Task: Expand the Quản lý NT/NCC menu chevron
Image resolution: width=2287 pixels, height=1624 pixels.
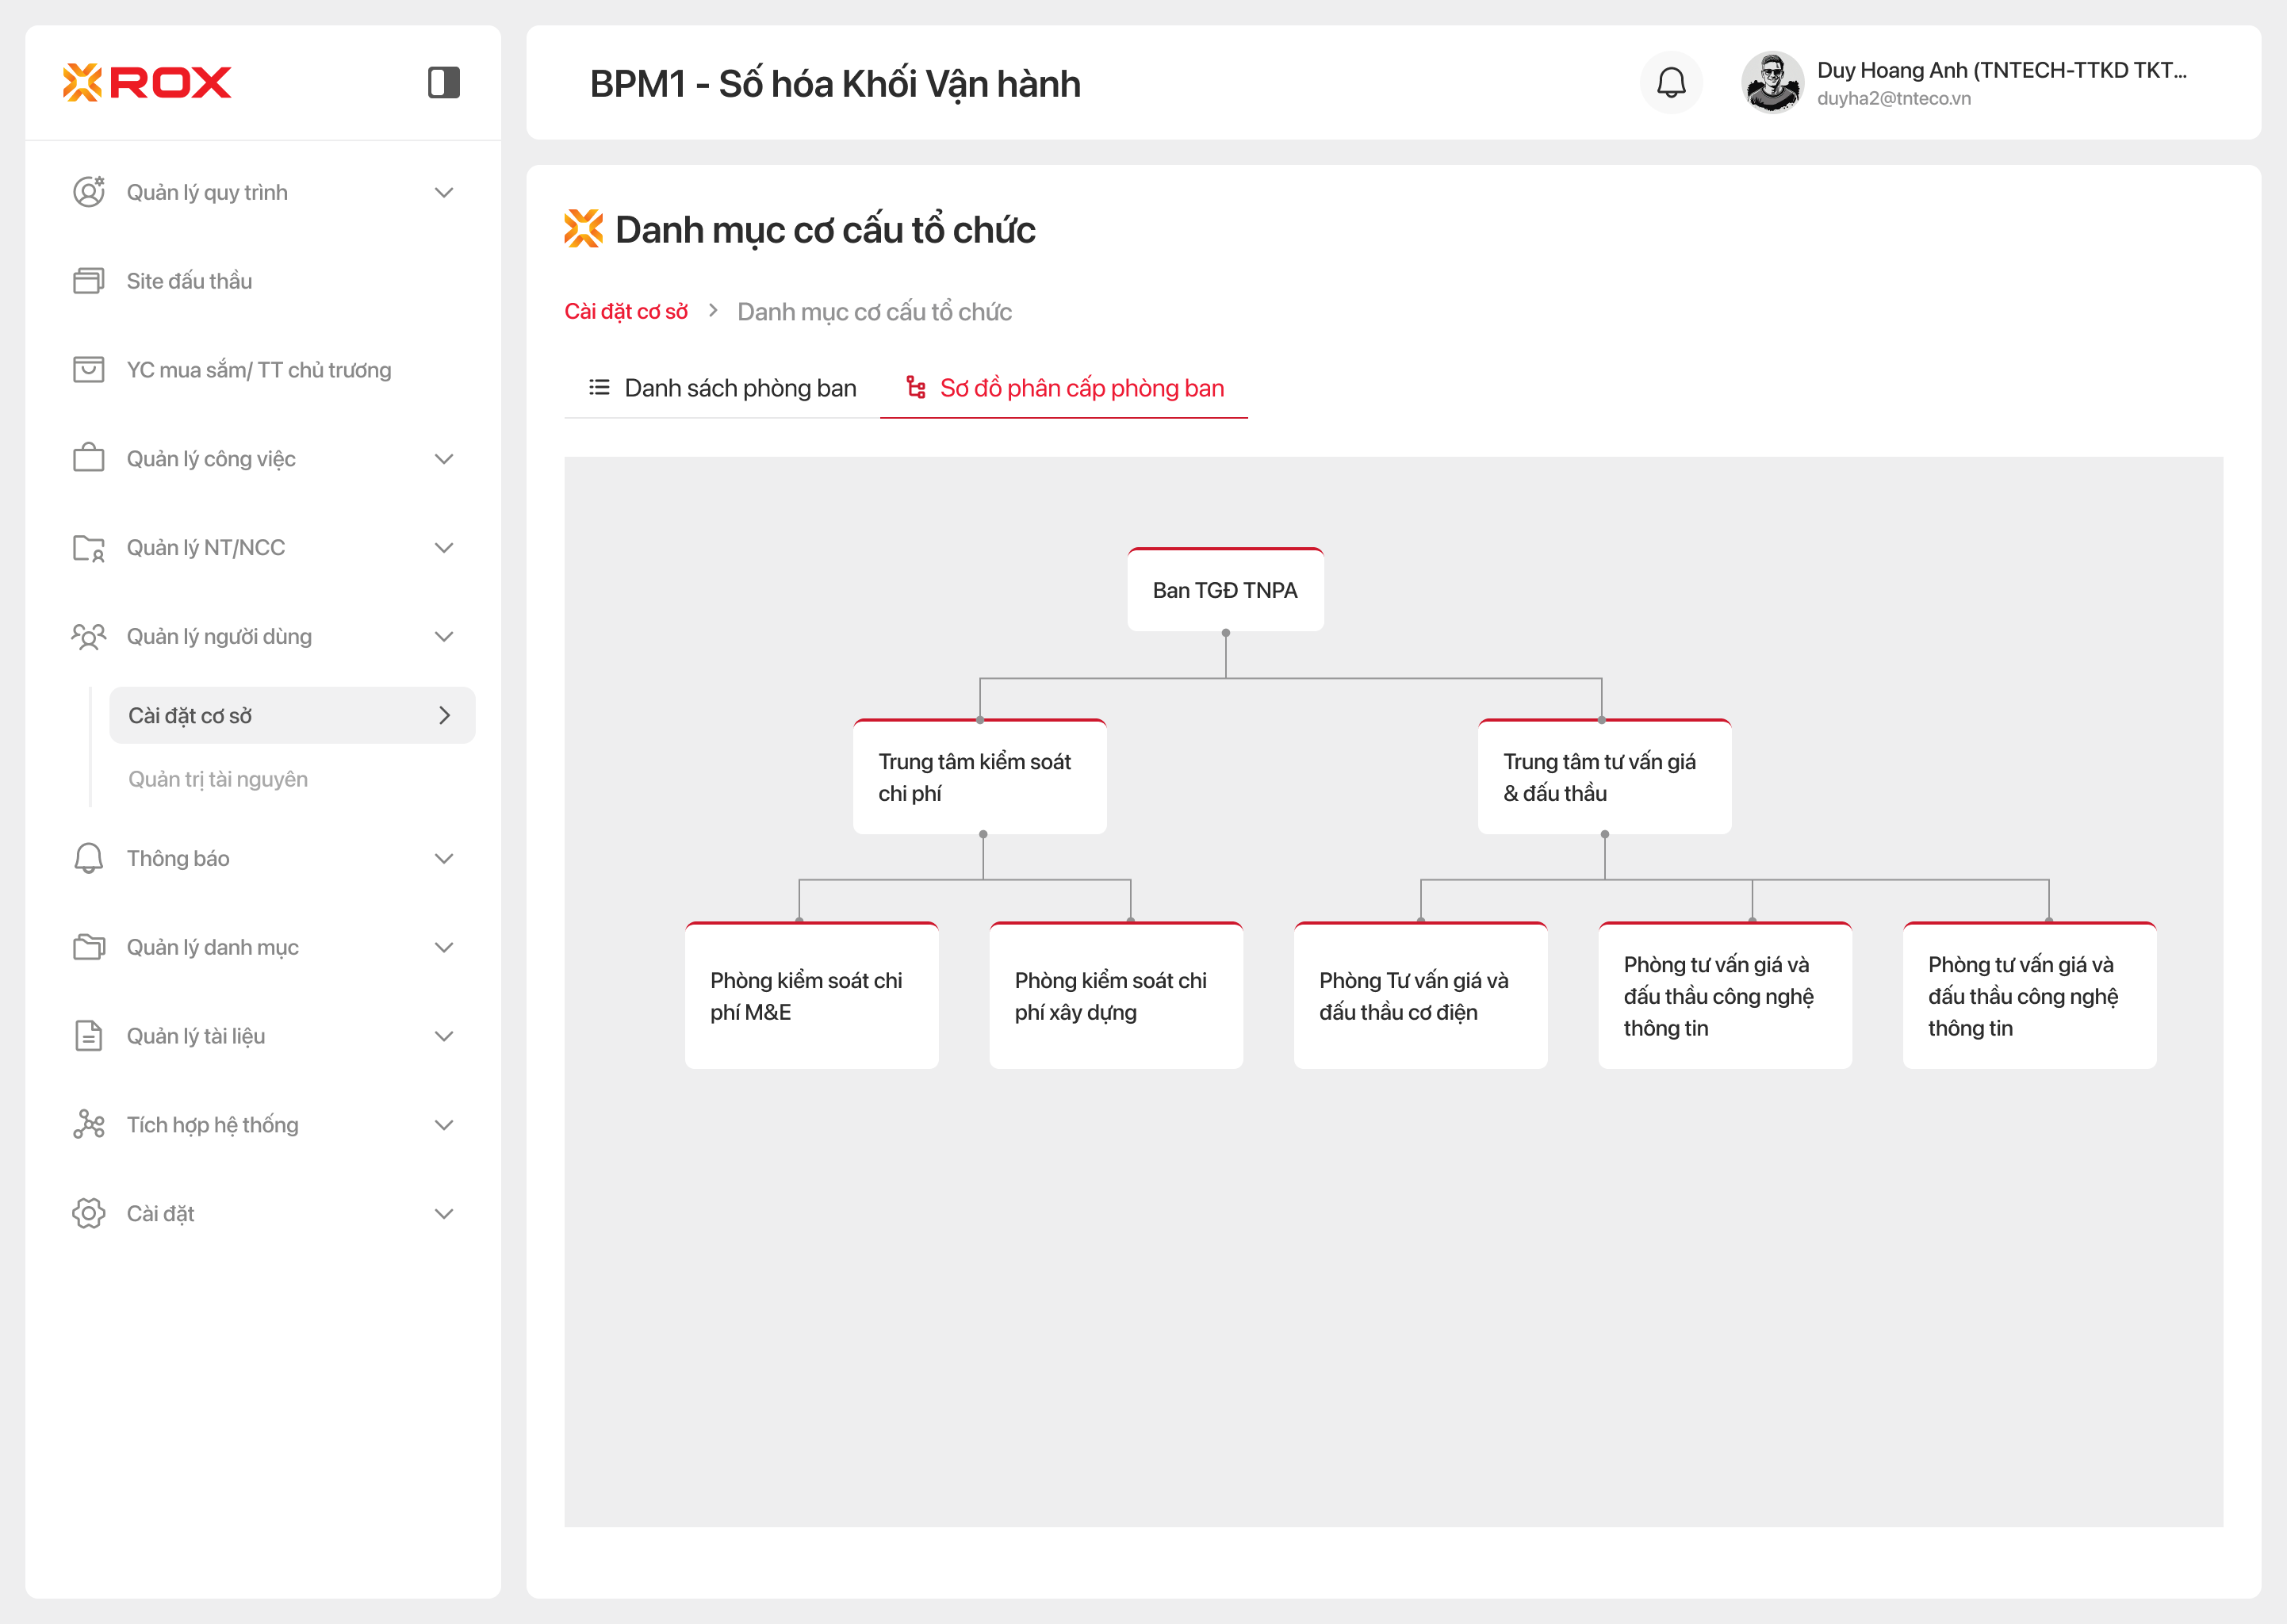Action: (x=444, y=548)
